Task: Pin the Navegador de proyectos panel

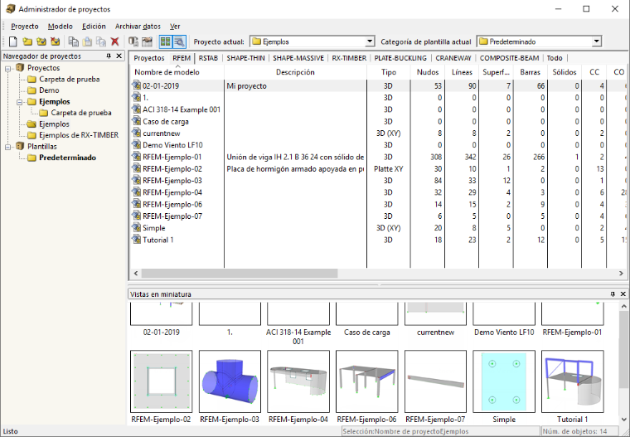Action: coord(109,56)
